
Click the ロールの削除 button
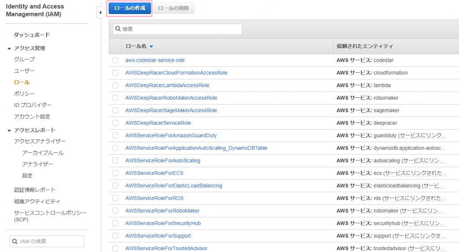point(173,8)
